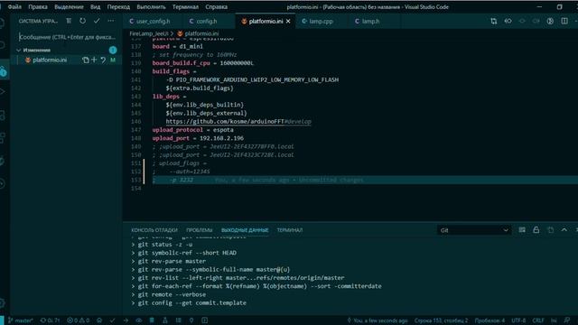Select platformio.ini in the changes list
The height and width of the screenshot is (325, 578).
point(50,60)
